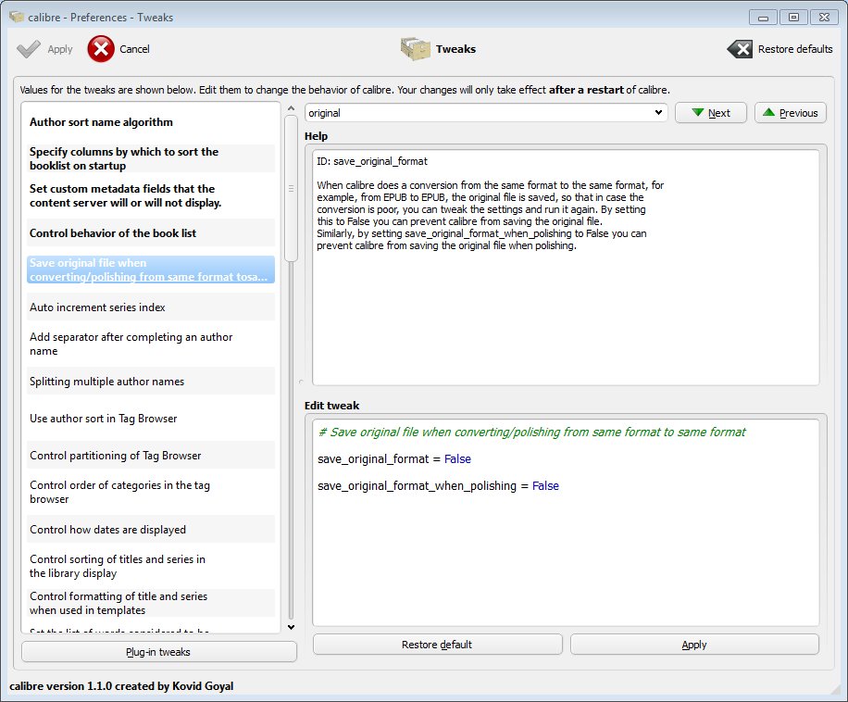Select 'Author sort name algorithm' tweak
The height and width of the screenshot is (702, 848).
click(151, 122)
